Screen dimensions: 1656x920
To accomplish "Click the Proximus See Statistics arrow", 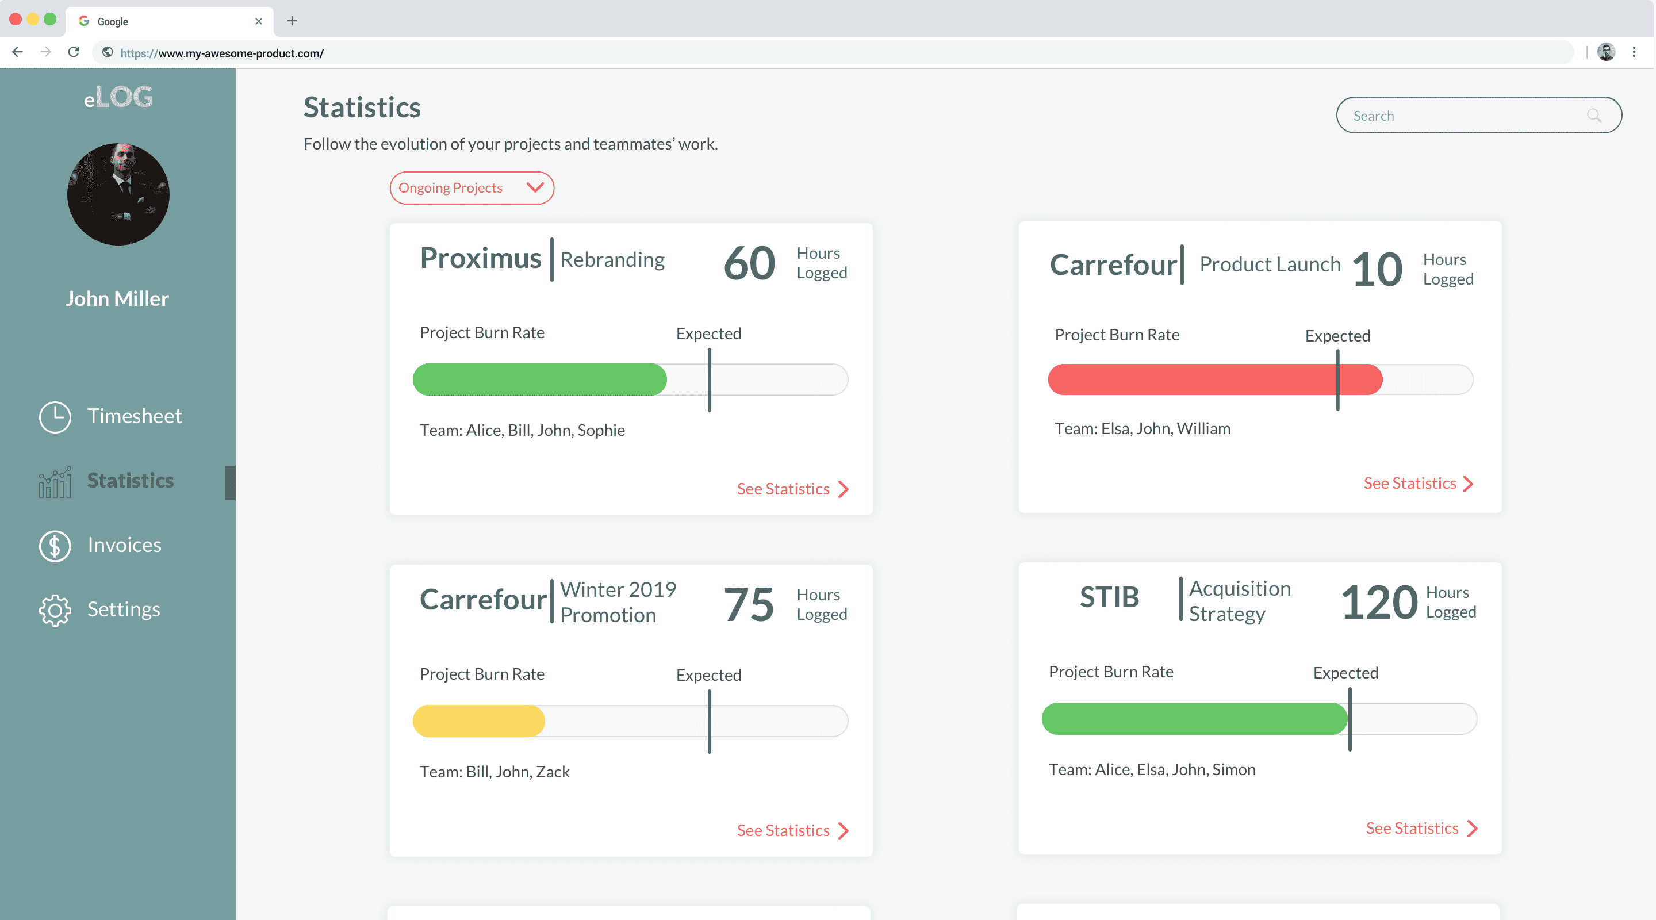I will click(844, 490).
